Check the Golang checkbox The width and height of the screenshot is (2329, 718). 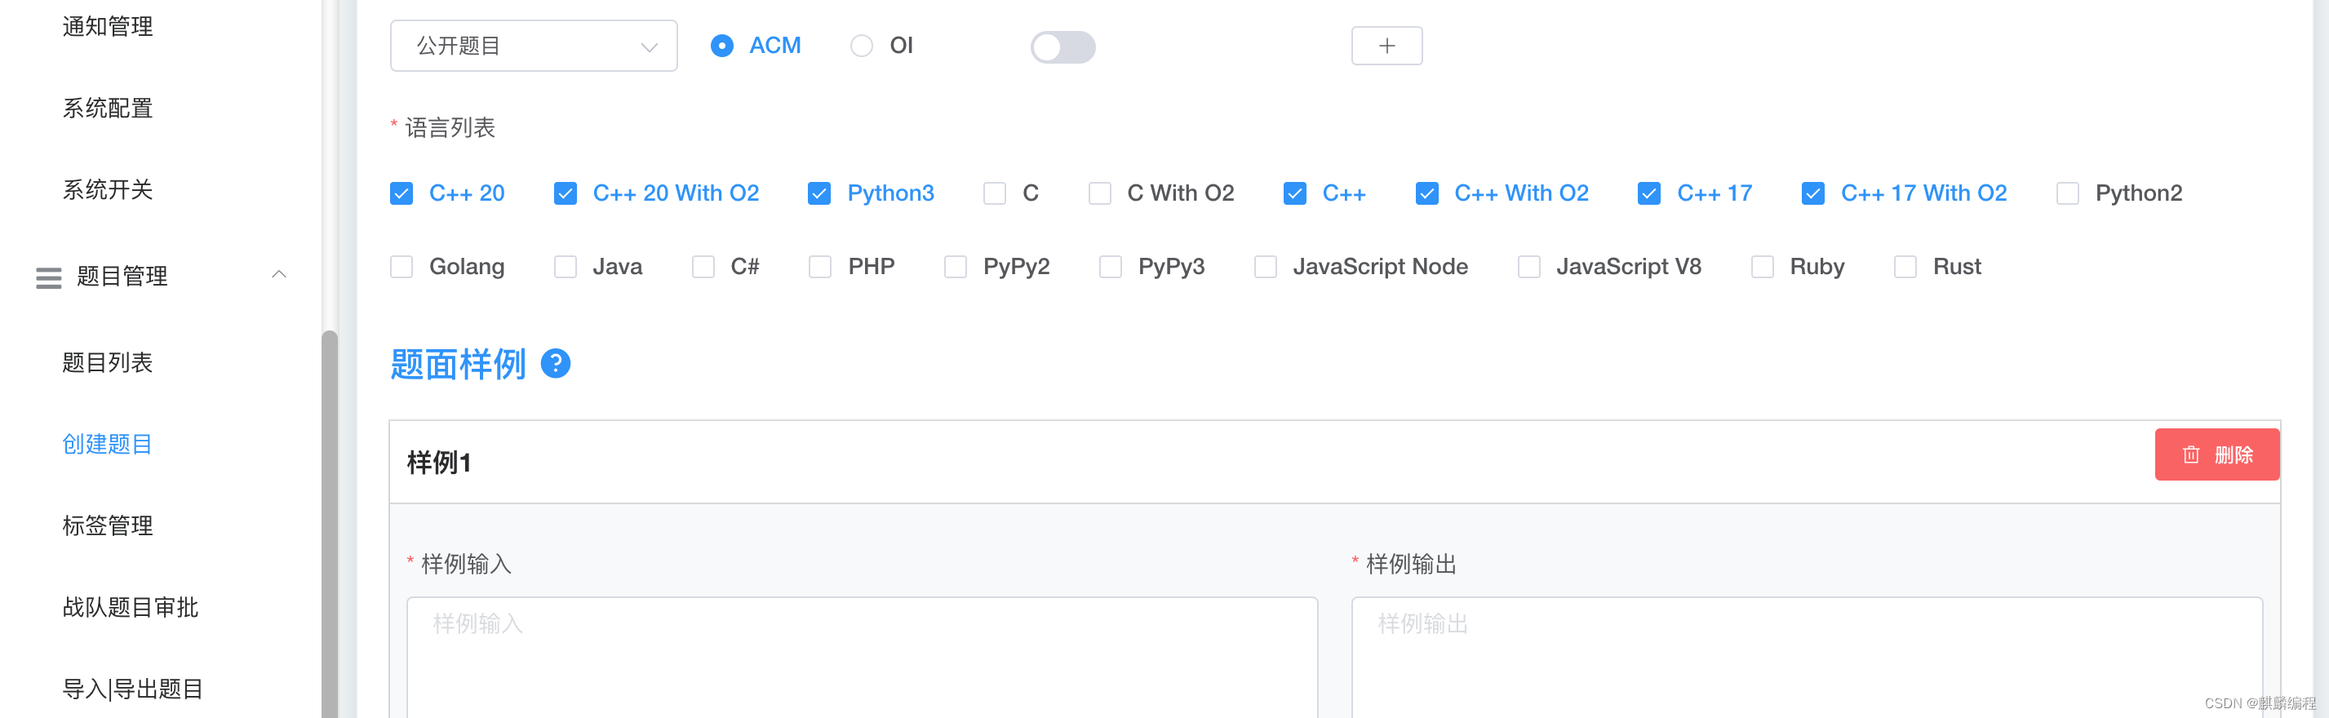click(x=401, y=267)
